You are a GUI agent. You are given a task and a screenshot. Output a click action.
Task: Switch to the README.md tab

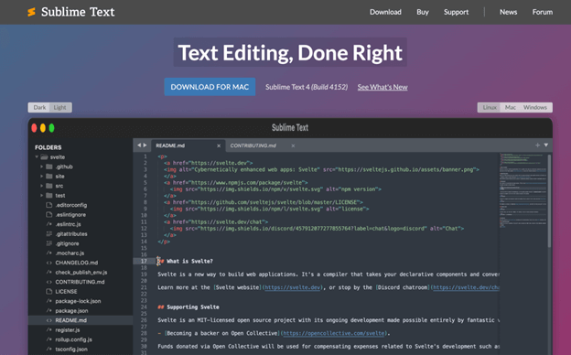pos(188,145)
